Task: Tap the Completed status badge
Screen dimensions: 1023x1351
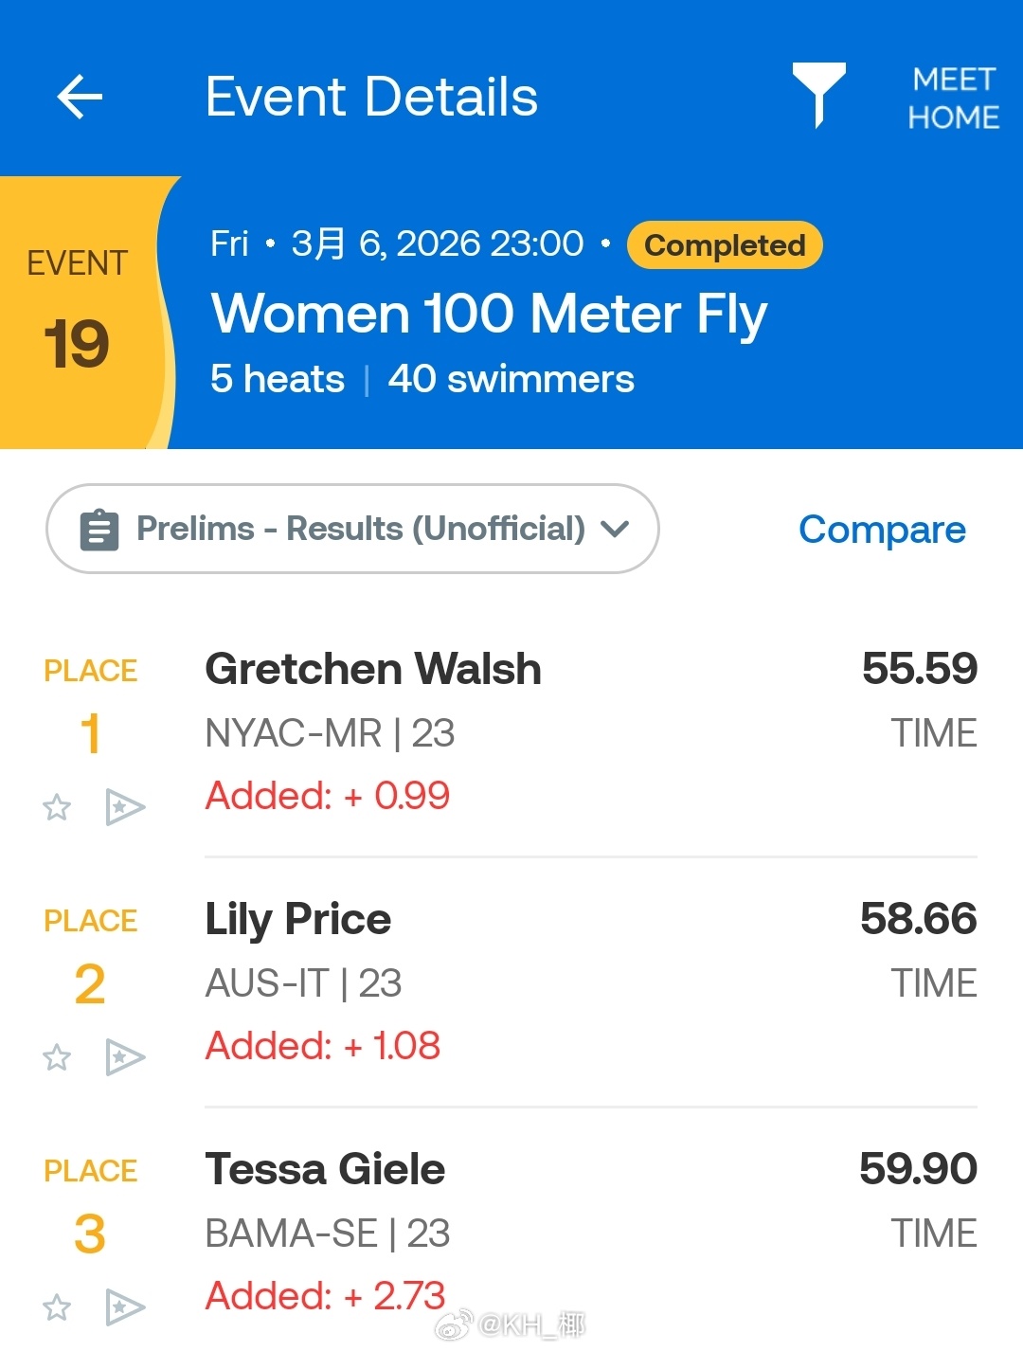Action: point(725,245)
